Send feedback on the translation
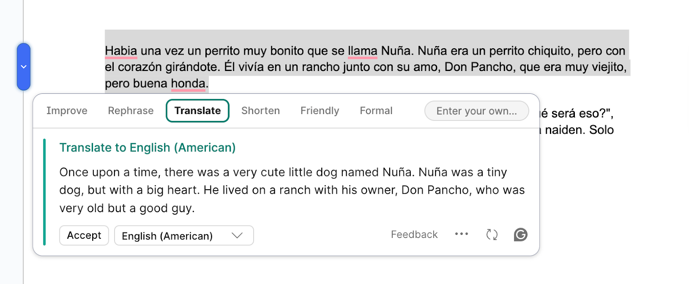Screen dimensions: 689x284 (x=414, y=234)
